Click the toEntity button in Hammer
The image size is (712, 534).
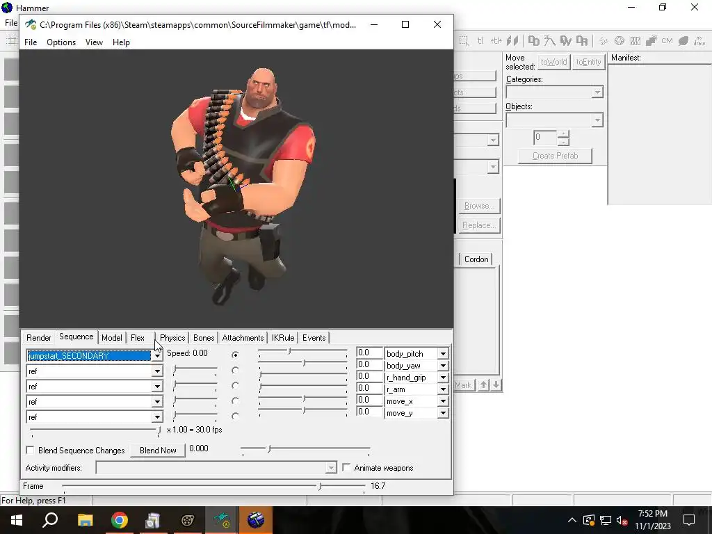tap(588, 62)
